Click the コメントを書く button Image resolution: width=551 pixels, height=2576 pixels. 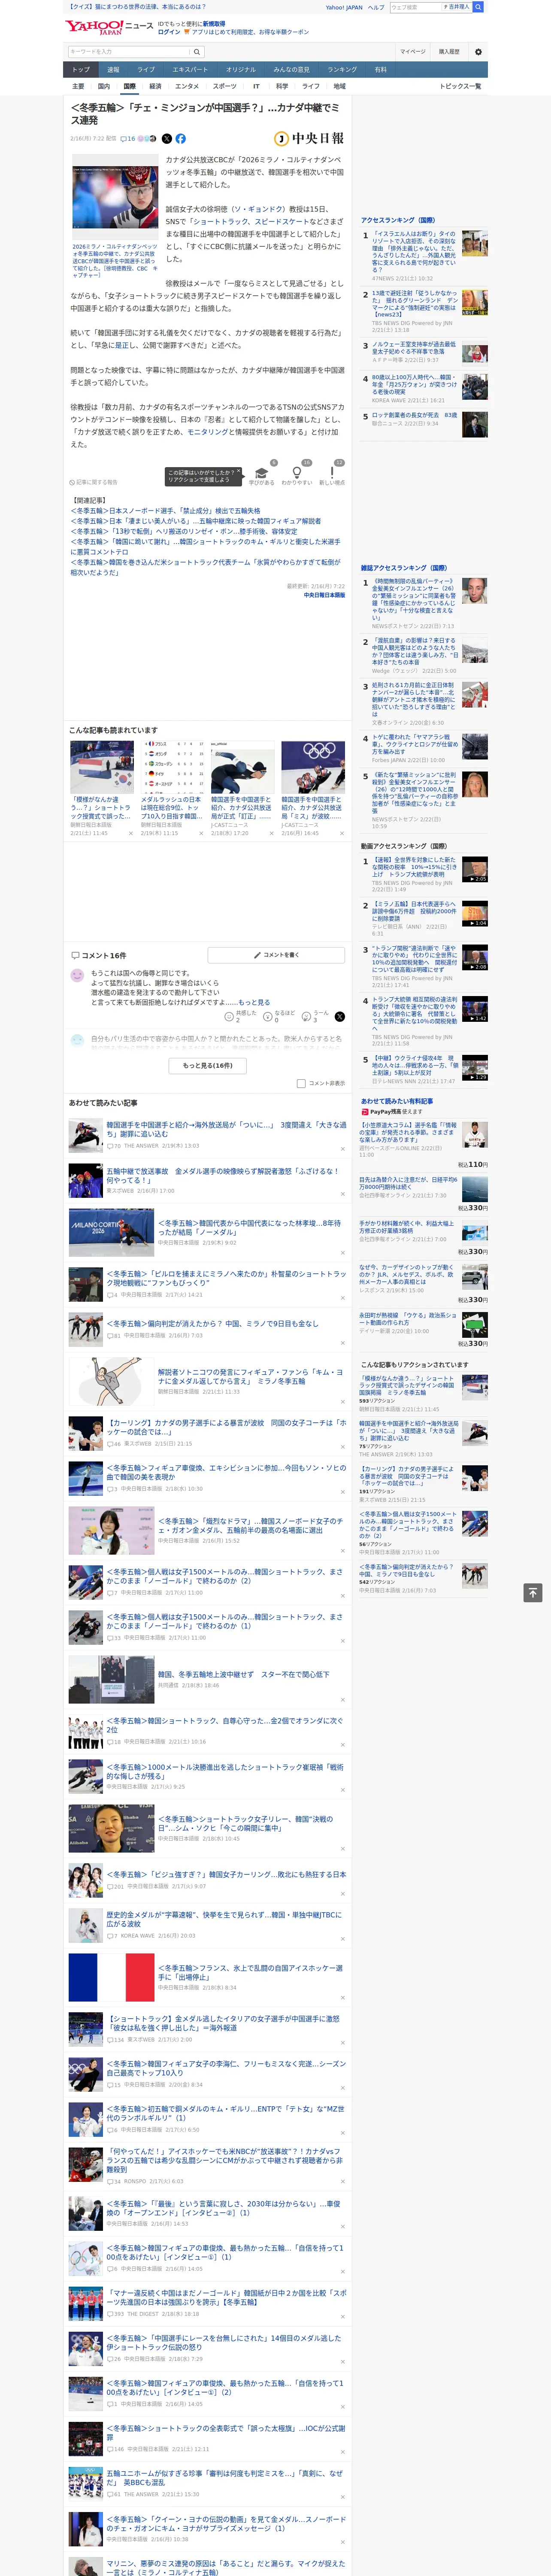click(x=276, y=955)
